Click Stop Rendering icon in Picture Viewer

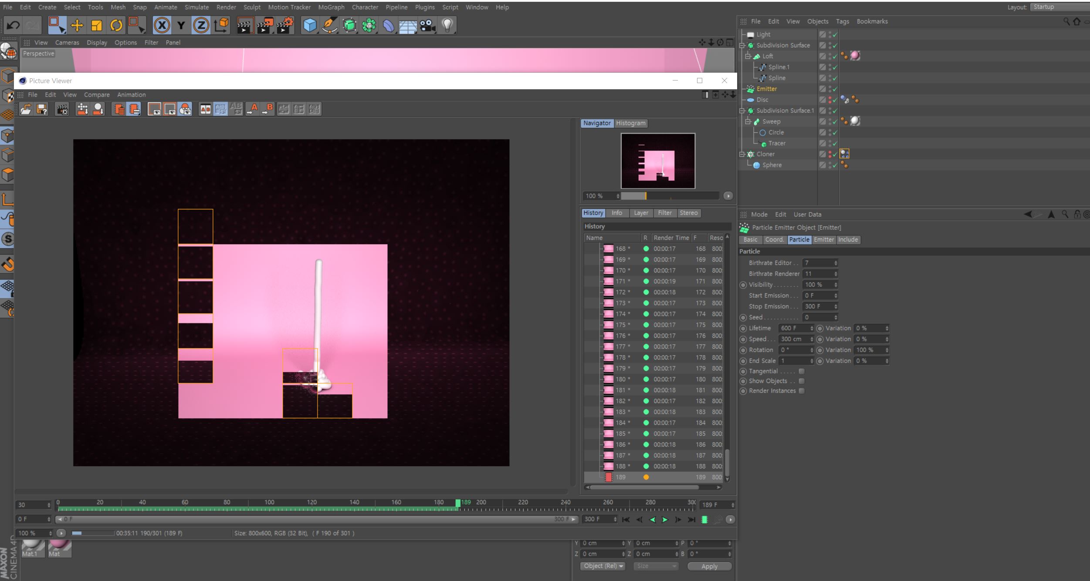point(62,109)
